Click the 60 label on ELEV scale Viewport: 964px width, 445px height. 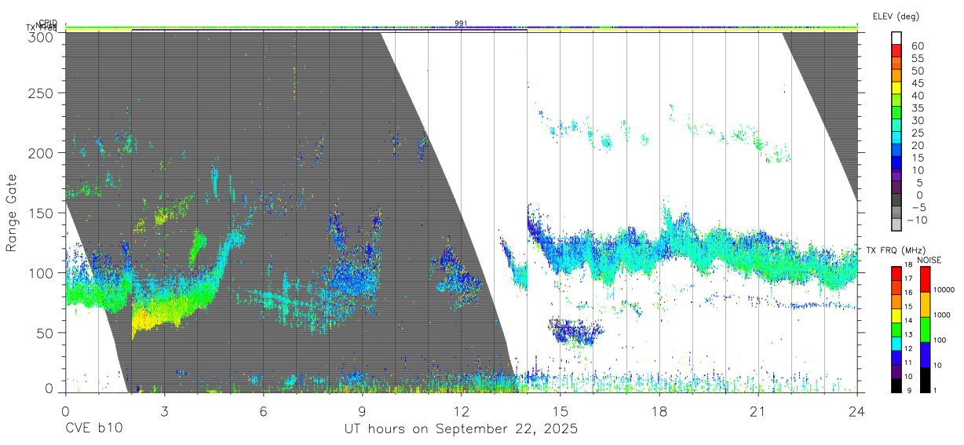click(917, 46)
